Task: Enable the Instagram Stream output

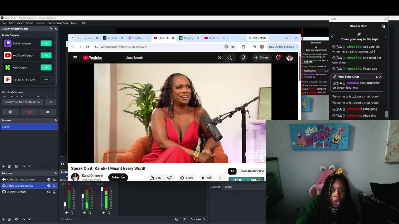Action: coord(46,79)
